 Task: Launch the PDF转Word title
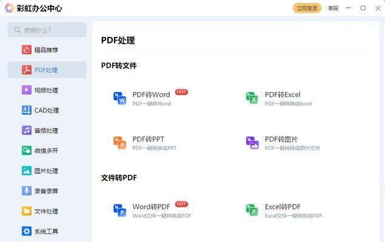(151, 94)
